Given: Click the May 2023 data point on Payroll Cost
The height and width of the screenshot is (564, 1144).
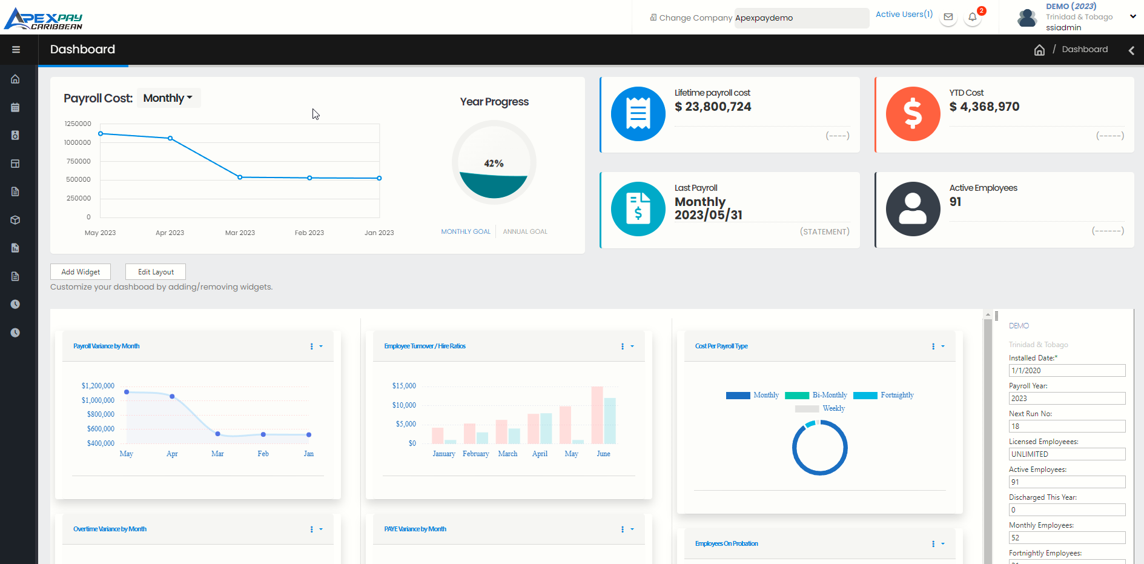Looking at the screenshot, I should point(101,133).
